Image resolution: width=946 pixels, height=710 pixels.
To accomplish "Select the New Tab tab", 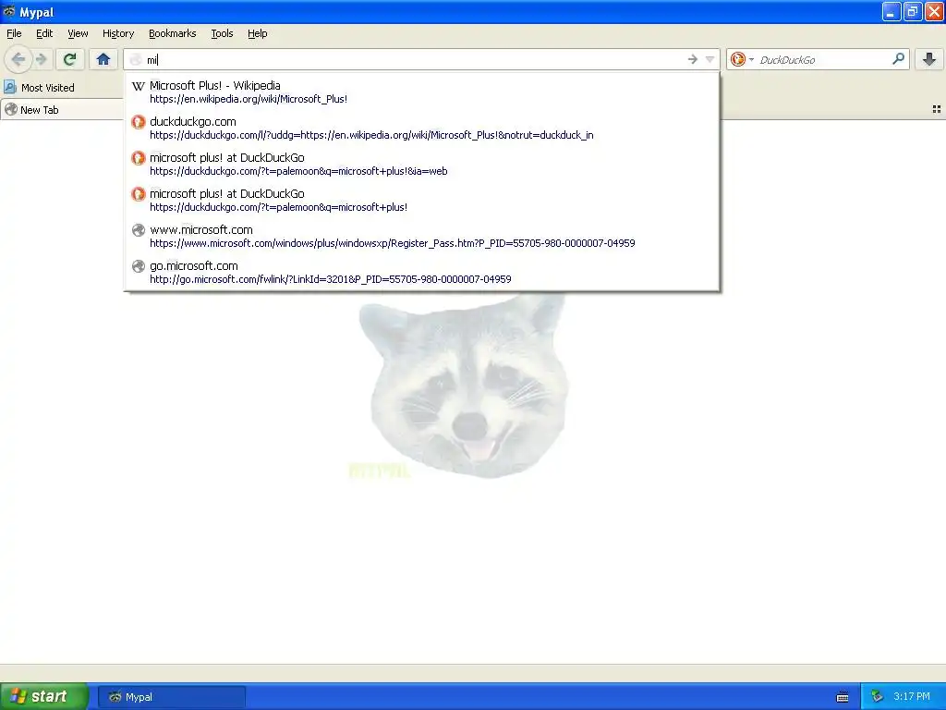I will coord(62,110).
